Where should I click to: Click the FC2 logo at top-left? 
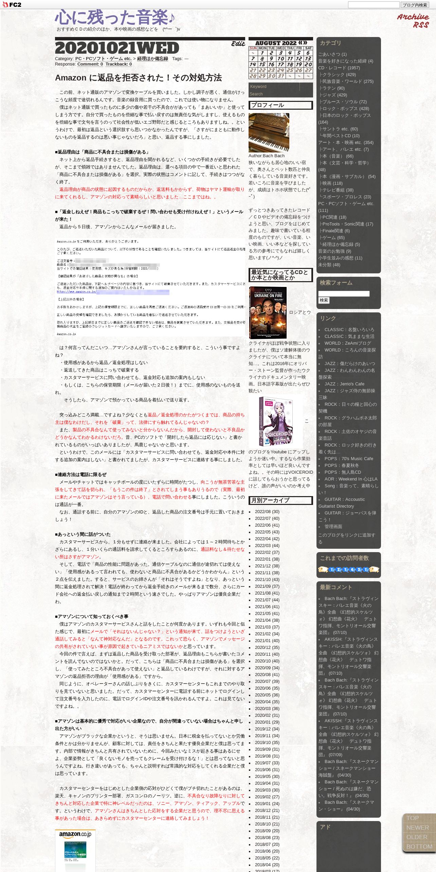pos(12,4)
